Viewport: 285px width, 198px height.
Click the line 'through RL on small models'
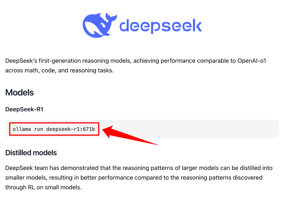click(44, 187)
